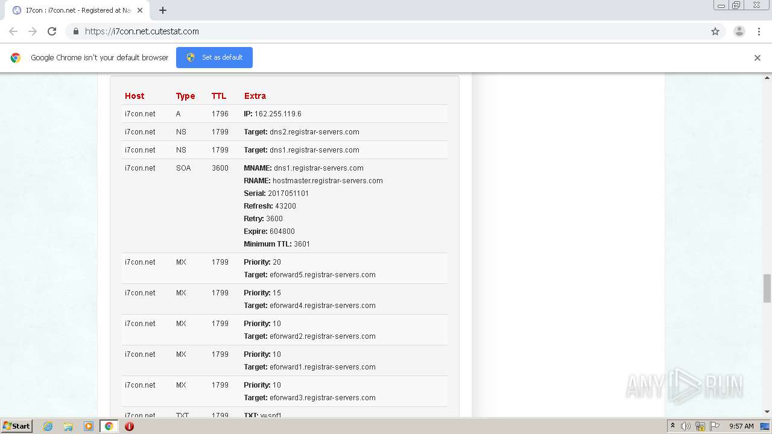Select Minimum TTL 3601 value
The width and height of the screenshot is (772, 434).
point(302,244)
